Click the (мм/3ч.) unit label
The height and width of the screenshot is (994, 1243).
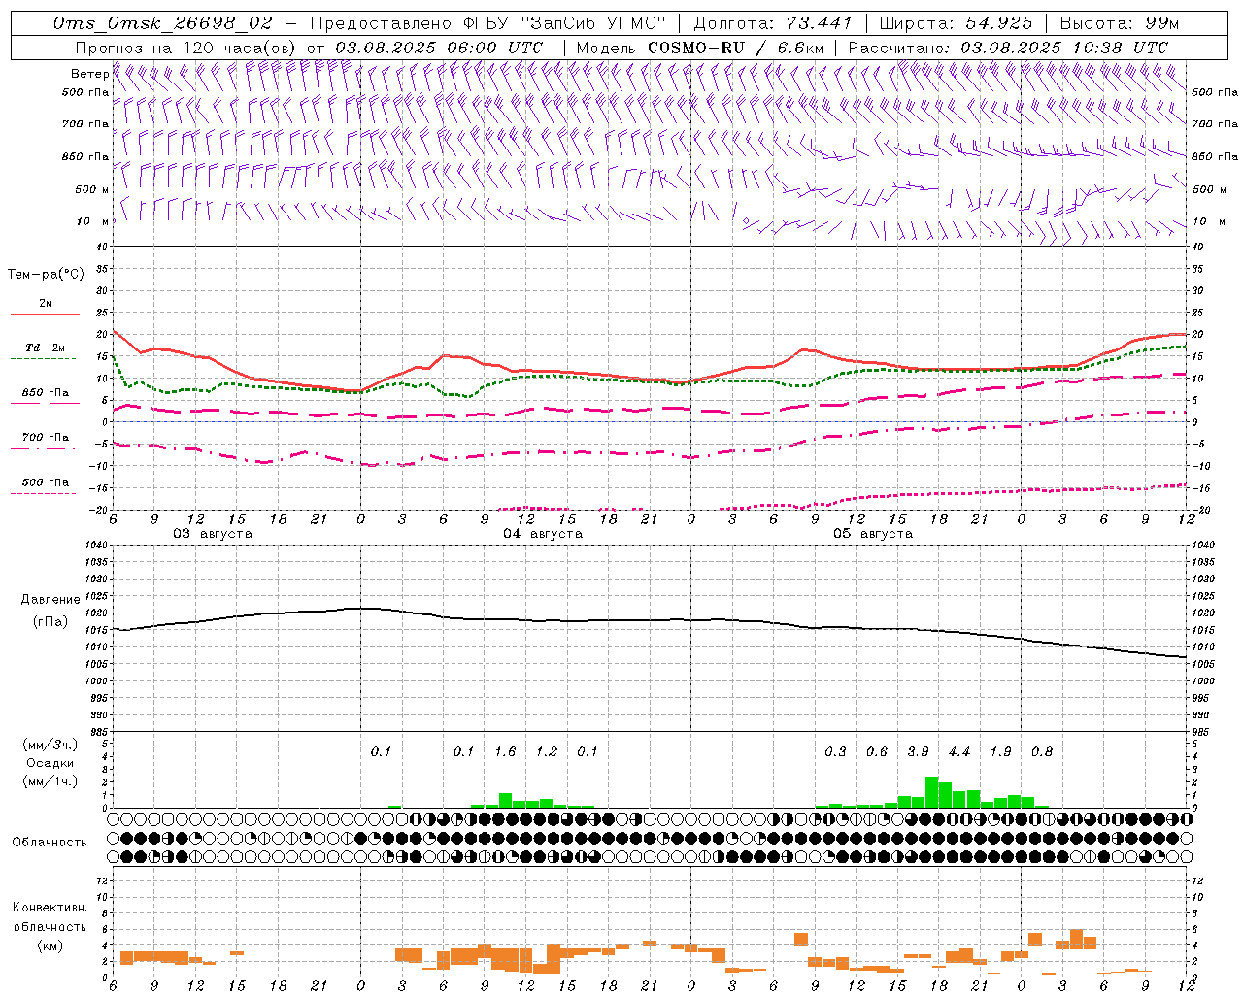click(50, 745)
